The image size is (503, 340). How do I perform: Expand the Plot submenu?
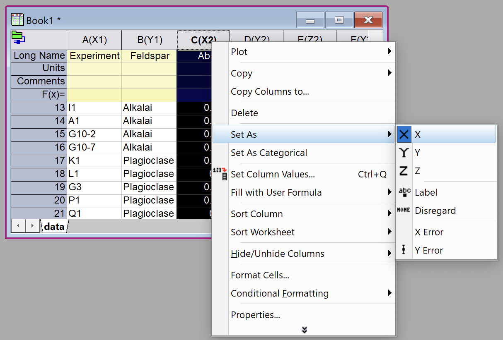tap(389, 52)
